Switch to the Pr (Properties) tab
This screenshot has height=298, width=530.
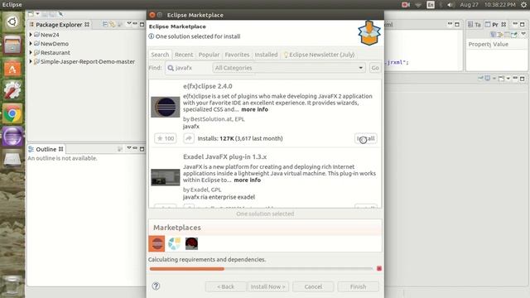pos(495,24)
